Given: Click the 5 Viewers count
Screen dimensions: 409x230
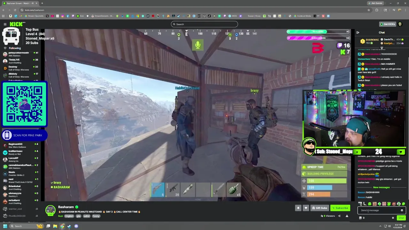Looking at the screenshot, I should click(x=328, y=216).
